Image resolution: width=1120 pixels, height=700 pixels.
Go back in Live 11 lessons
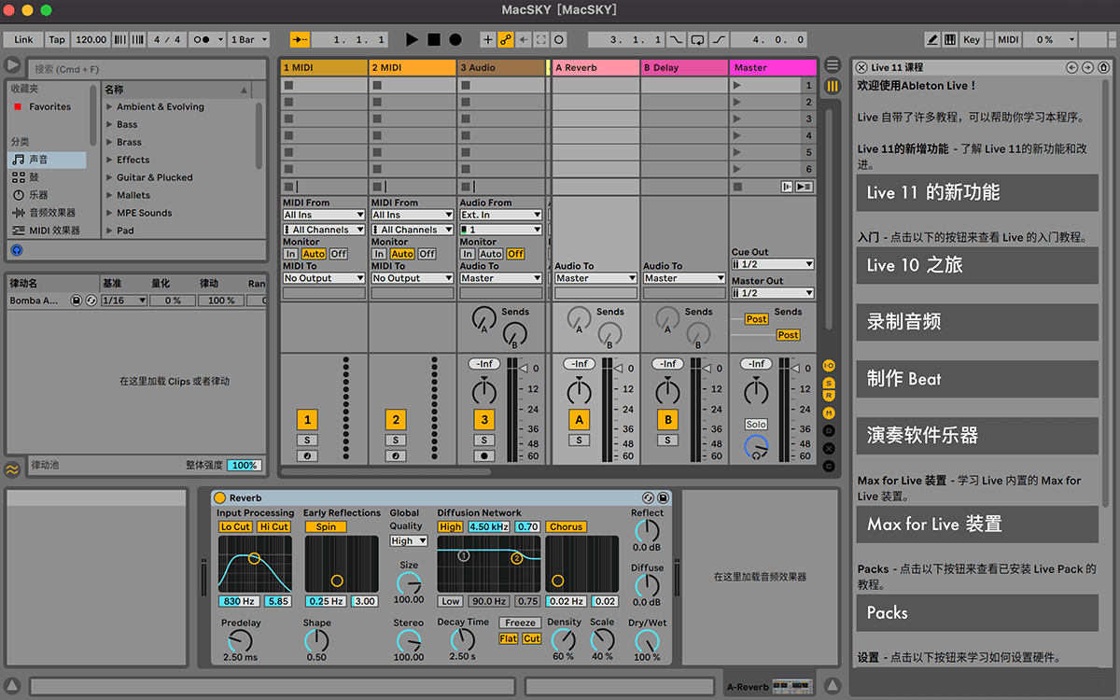(x=1072, y=67)
